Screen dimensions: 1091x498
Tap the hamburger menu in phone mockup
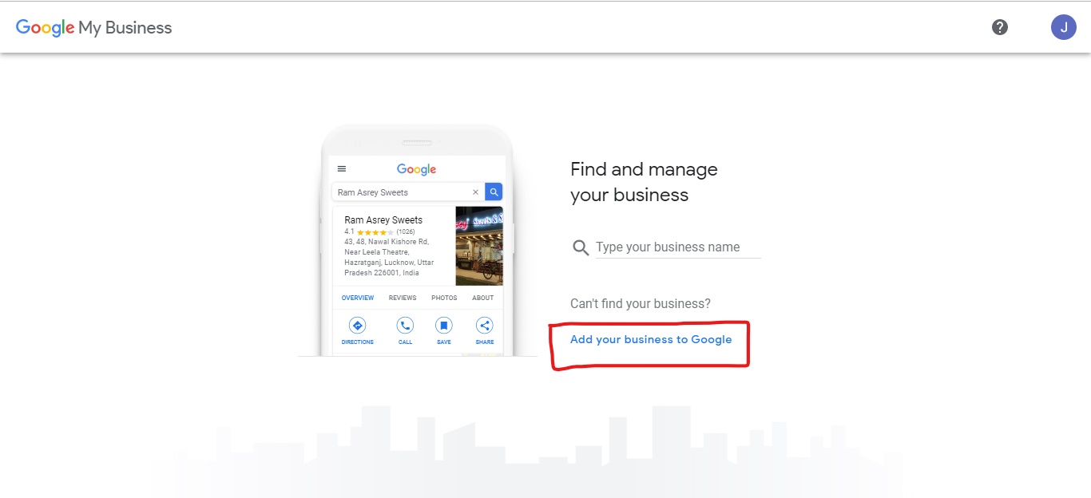(x=342, y=169)
